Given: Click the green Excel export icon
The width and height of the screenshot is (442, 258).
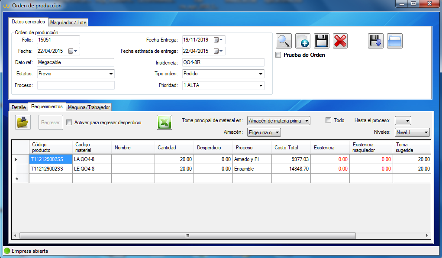Looking at the screenshot, I should click(164, 123).
